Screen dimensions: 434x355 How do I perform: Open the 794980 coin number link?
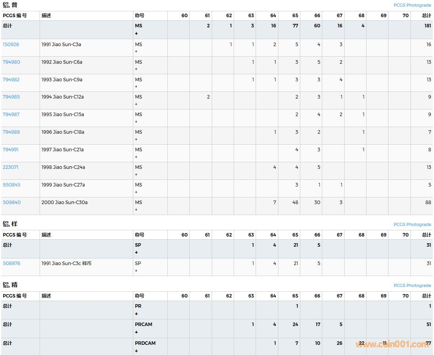(x=11, y=62)
